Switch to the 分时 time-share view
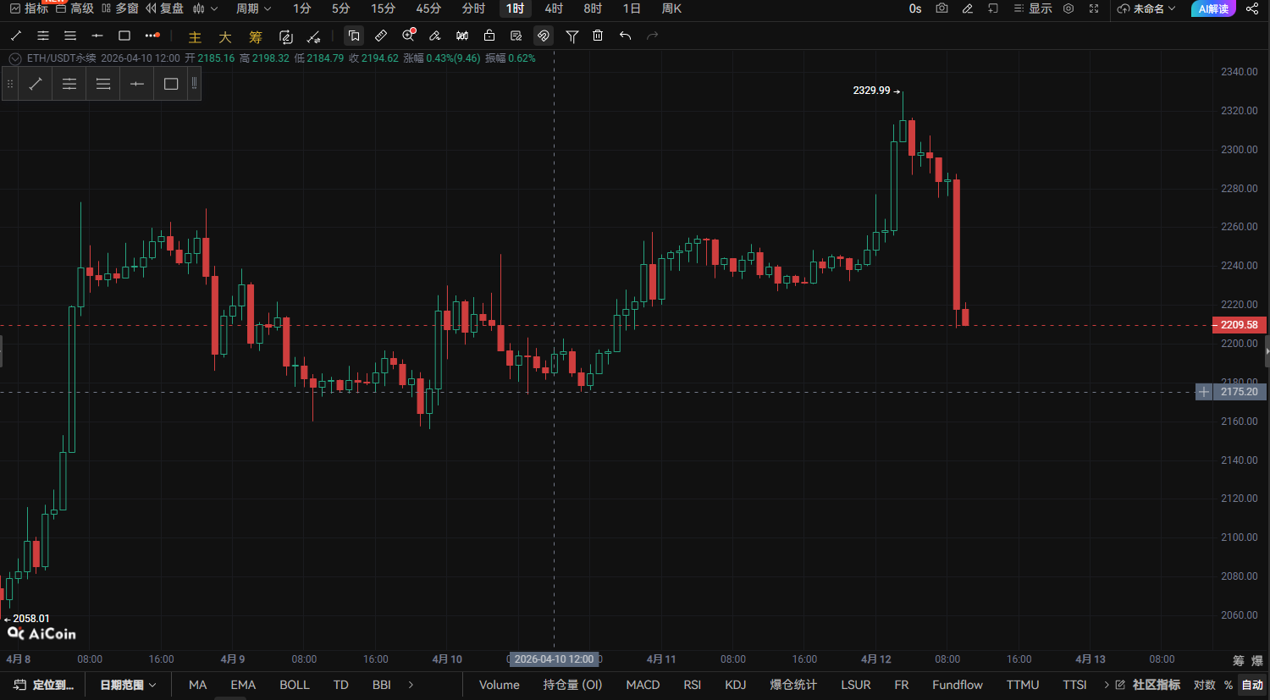Viewport: 1270px width, 700px height. pyautogui.click(x=473, y=8)
